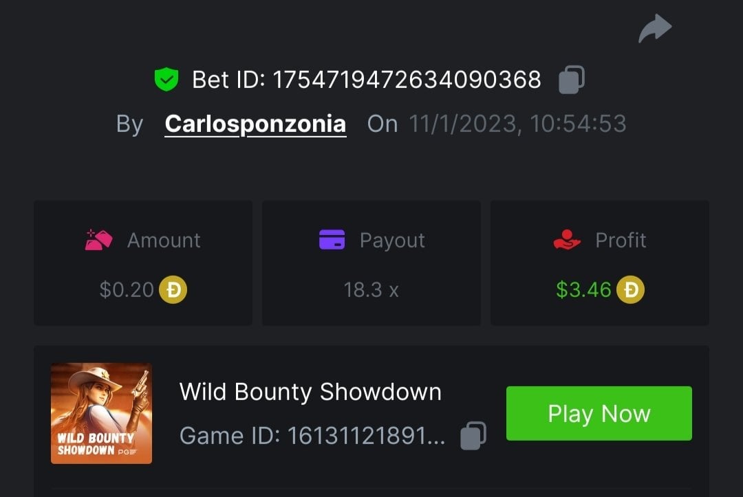Click the red Profit hand icon
743x497 pixels.
pyautogui.click(x=567, y=240)
